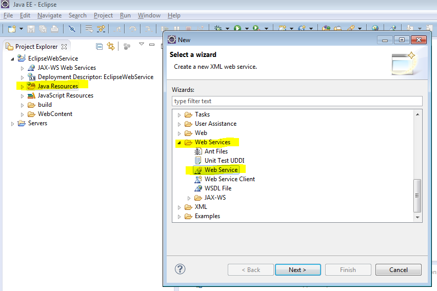
Task: Click the Debug bug icon in toolbar
Action: (218, 28)
